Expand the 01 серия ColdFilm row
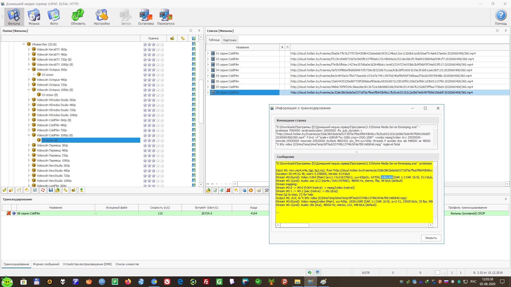The image size is (511, 287). pyautogui.click(x=208, y=53)
